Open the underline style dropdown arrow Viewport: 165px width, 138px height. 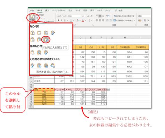(67, 20)
